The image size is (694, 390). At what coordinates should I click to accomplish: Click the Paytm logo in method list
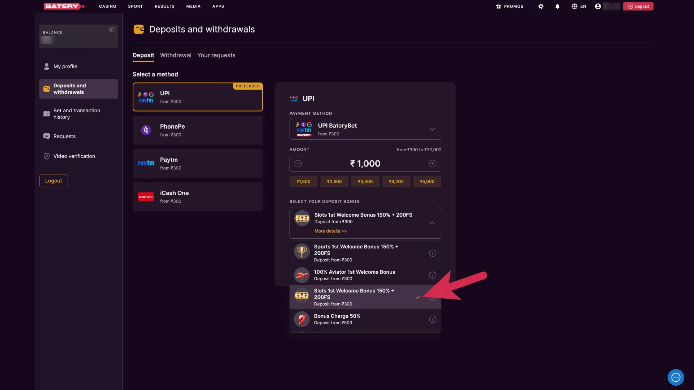[x=146, y=163]
